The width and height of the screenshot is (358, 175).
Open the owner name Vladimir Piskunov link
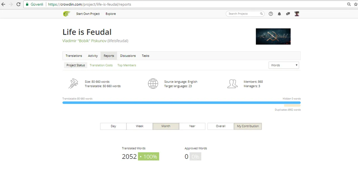pyautogui.click(x=84, y=41)
